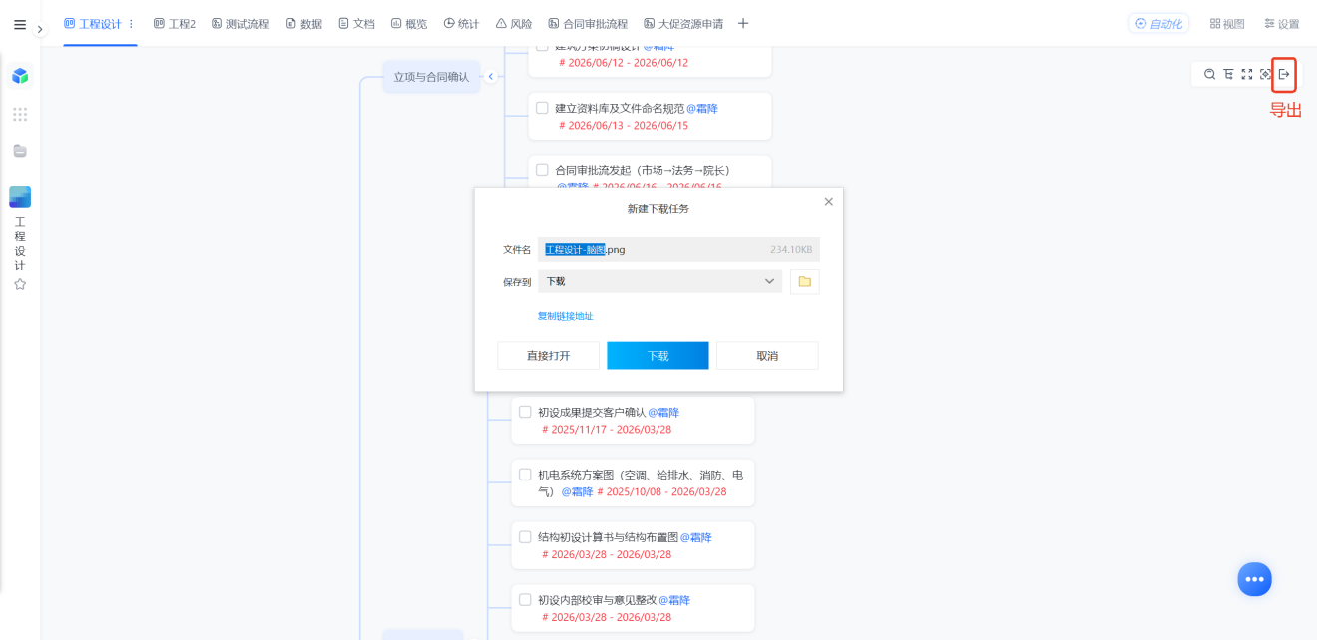1317x640 pixels.
Task: Collapse the 立项与合同确认 branch arrow
Action: click(490, 77)
